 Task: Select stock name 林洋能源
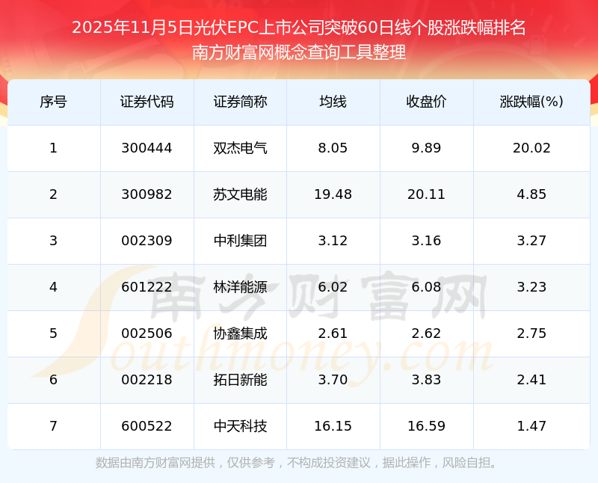(x=240, y=287)
